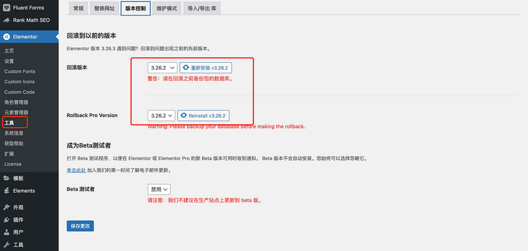Viewport: 528px width, 251px height.
Task: Click the Fluent Forms menu label
Action: point(29,8)
